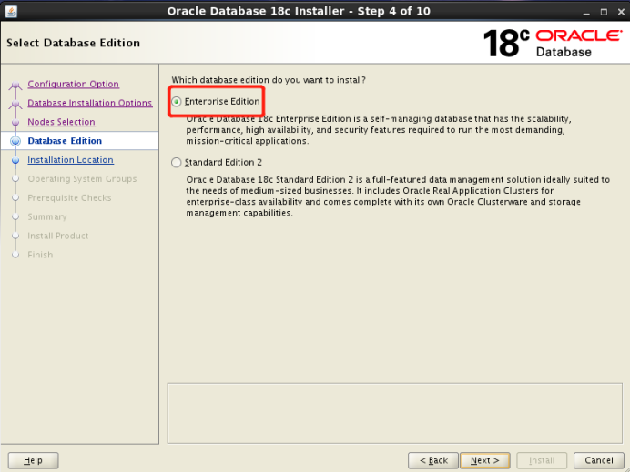Click the Standard Edition 2 description paragraph

click(x=398, y=196)
